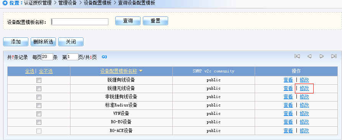
Task: Check the box for RG-ACE设备
Action: point(39,131)
